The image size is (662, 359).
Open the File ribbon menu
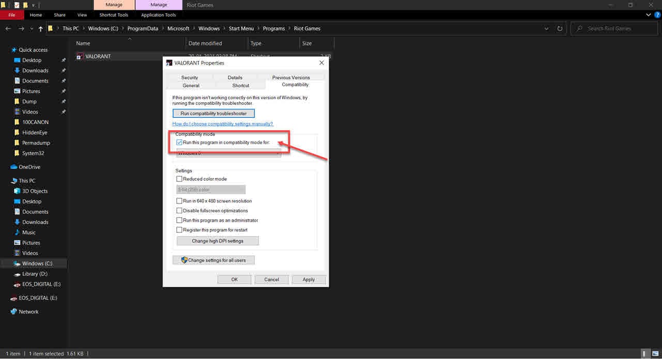point(11,15)
